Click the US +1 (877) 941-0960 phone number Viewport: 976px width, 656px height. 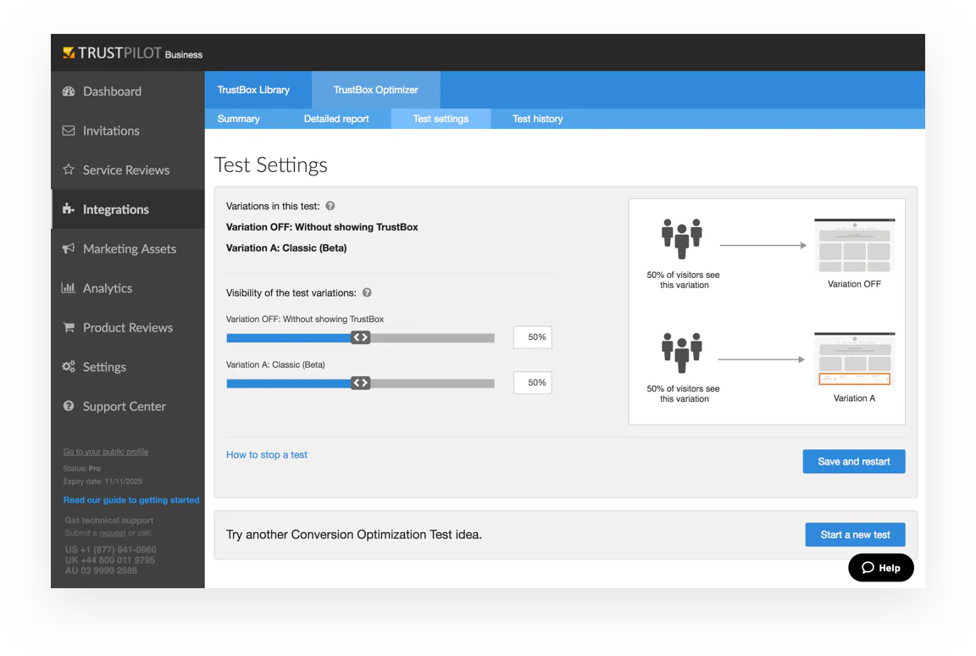tap(111, 549)
